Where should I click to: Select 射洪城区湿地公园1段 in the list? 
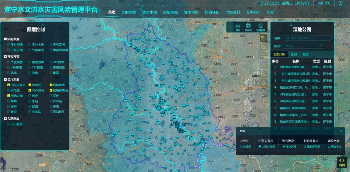(295, 74)
